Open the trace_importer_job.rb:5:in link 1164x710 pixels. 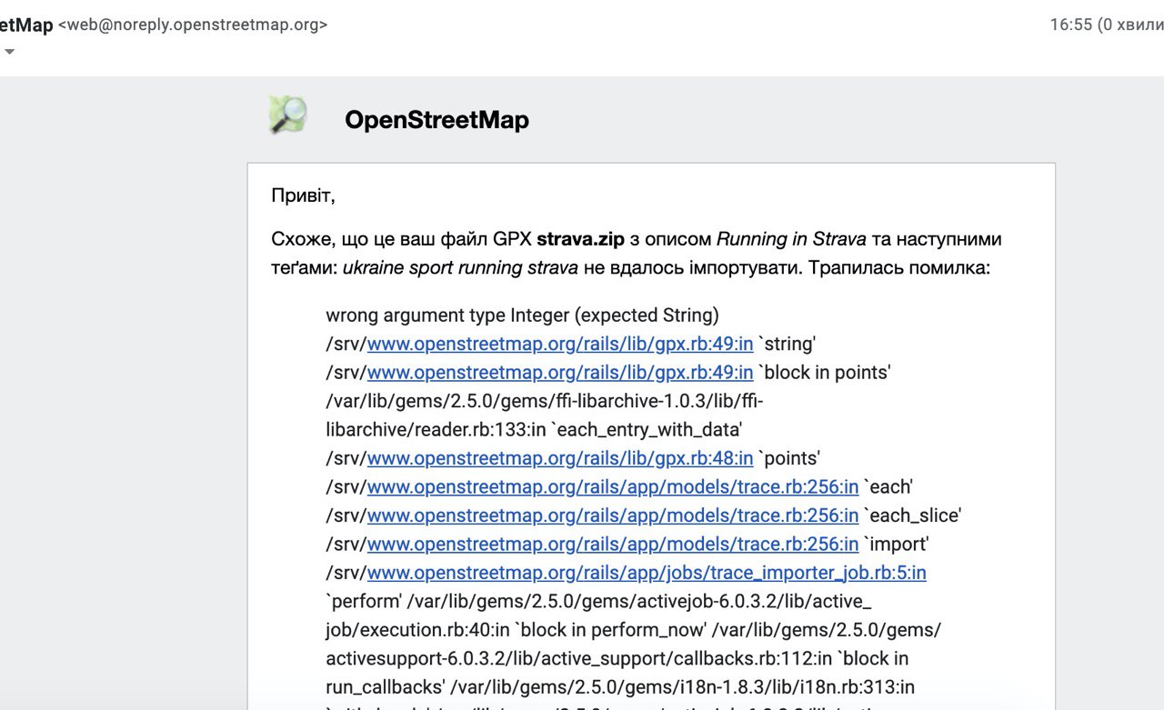coord(647,573)
